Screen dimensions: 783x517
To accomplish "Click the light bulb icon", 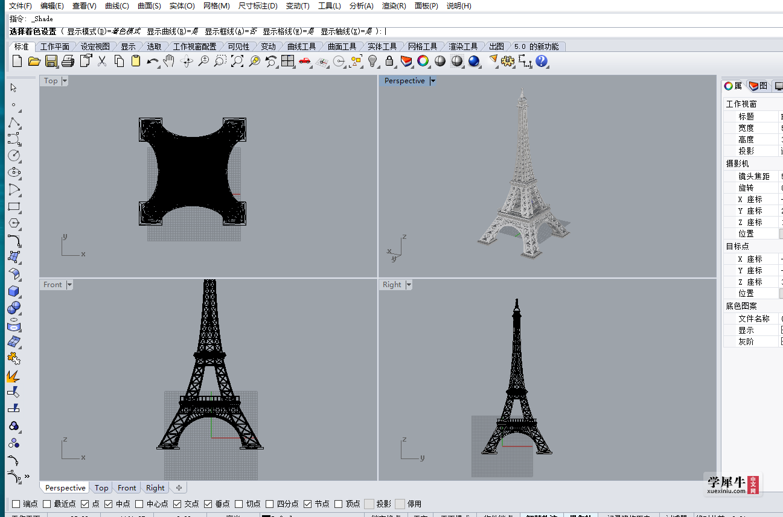I will click(372, 61).
